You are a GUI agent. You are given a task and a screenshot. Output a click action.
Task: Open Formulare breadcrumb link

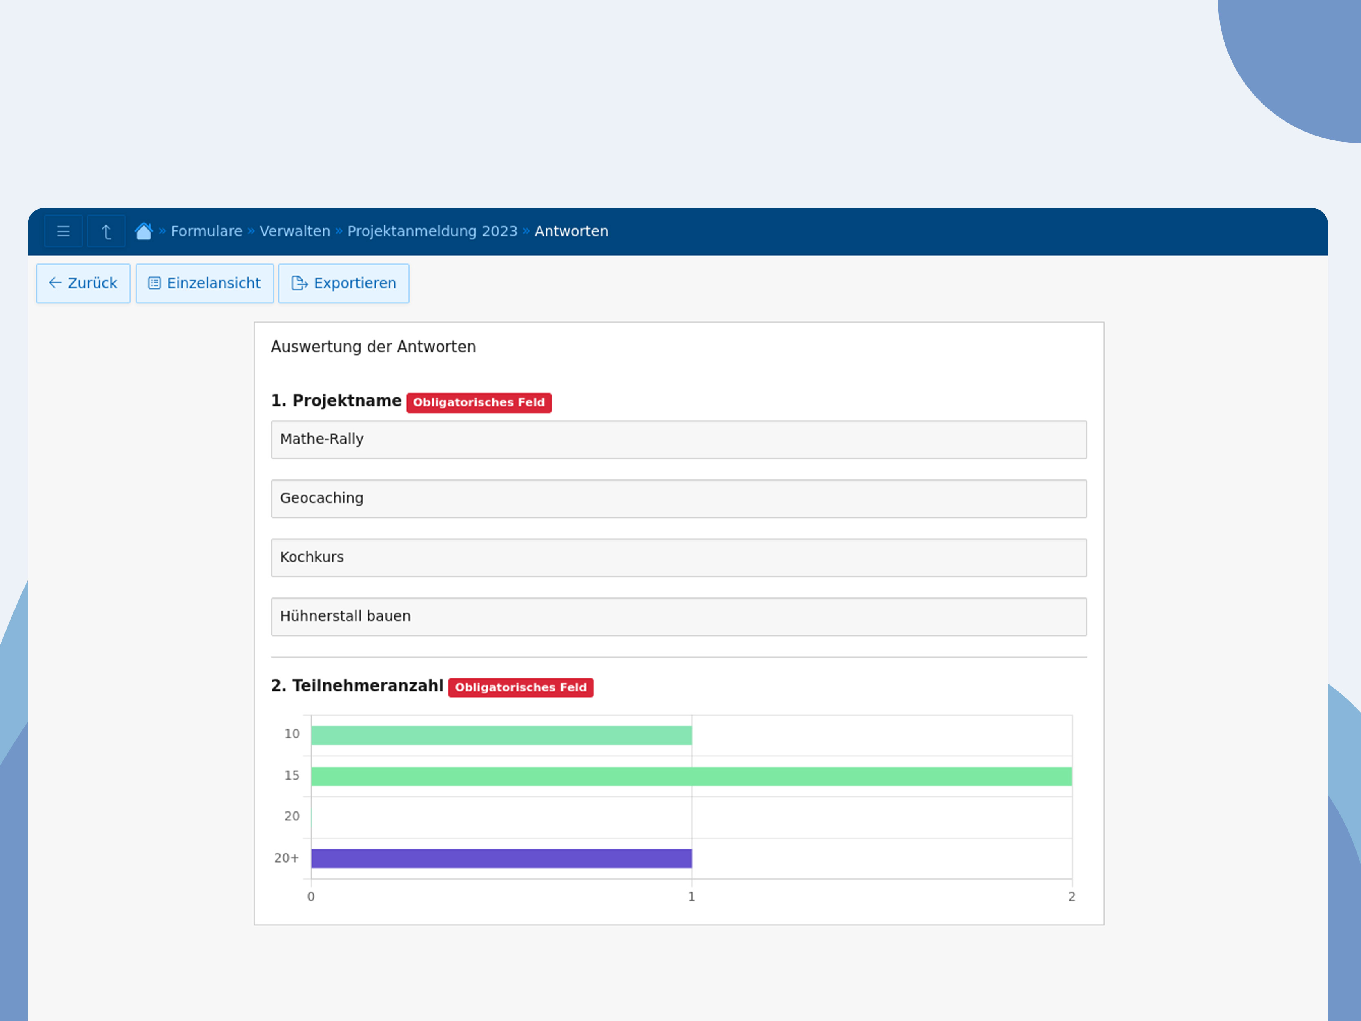tap(206, 231)
